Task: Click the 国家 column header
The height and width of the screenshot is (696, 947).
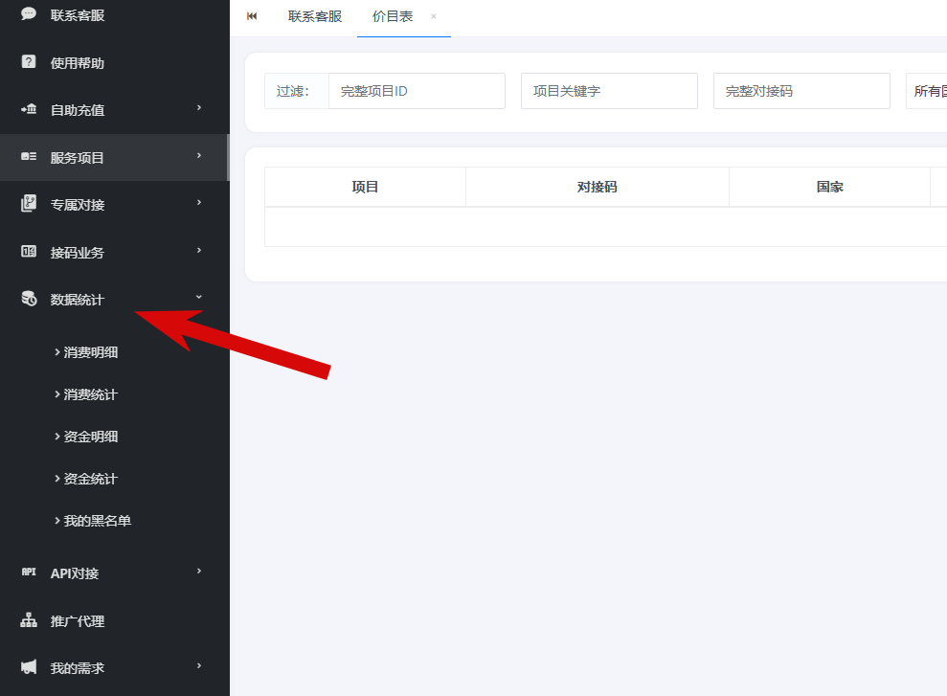Action: coord(830,187)
